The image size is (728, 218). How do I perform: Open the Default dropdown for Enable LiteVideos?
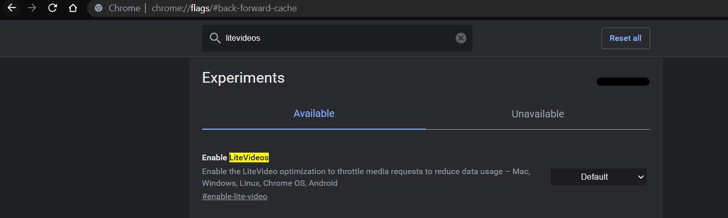pyautogui.click(x=598, y=177)
